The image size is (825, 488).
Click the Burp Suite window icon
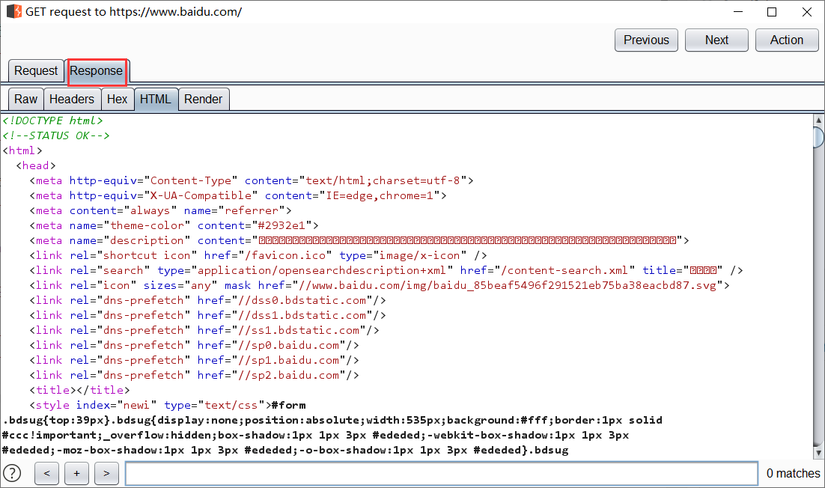(x=14, y=11)
